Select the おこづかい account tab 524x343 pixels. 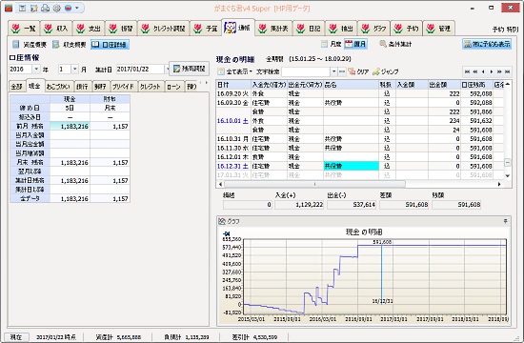pyautogui.click(x=58, y=87)
